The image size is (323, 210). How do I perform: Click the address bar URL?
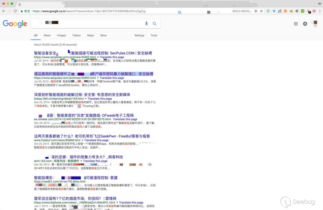click(x=89, y=11)
